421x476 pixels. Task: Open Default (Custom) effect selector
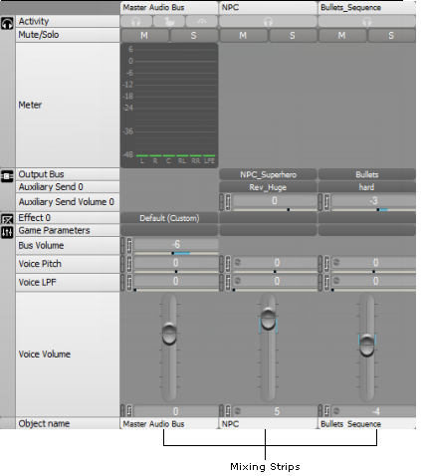(169, 218)
